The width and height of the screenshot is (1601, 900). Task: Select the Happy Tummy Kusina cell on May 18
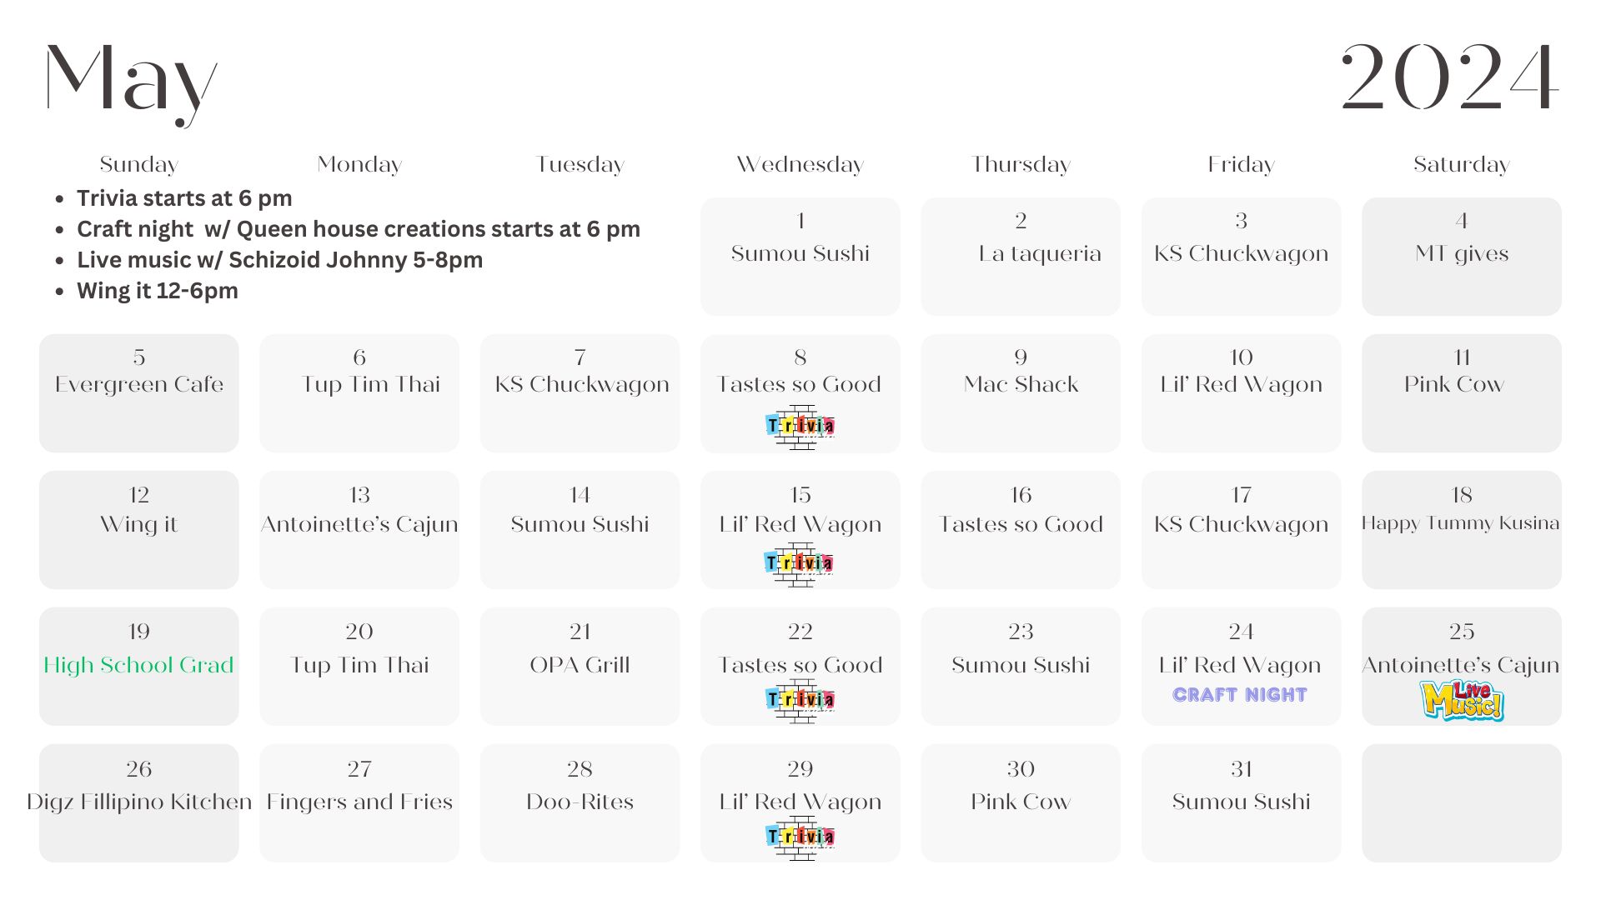(x=1461, y=530)
